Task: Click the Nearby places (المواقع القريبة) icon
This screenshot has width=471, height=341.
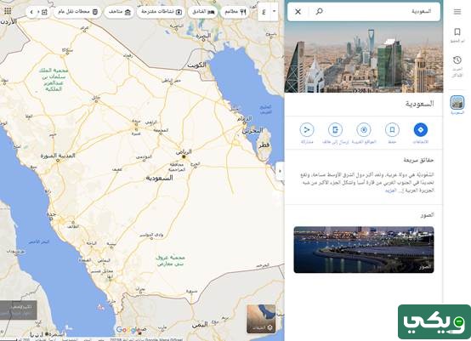Action: (x=364, y=130)
